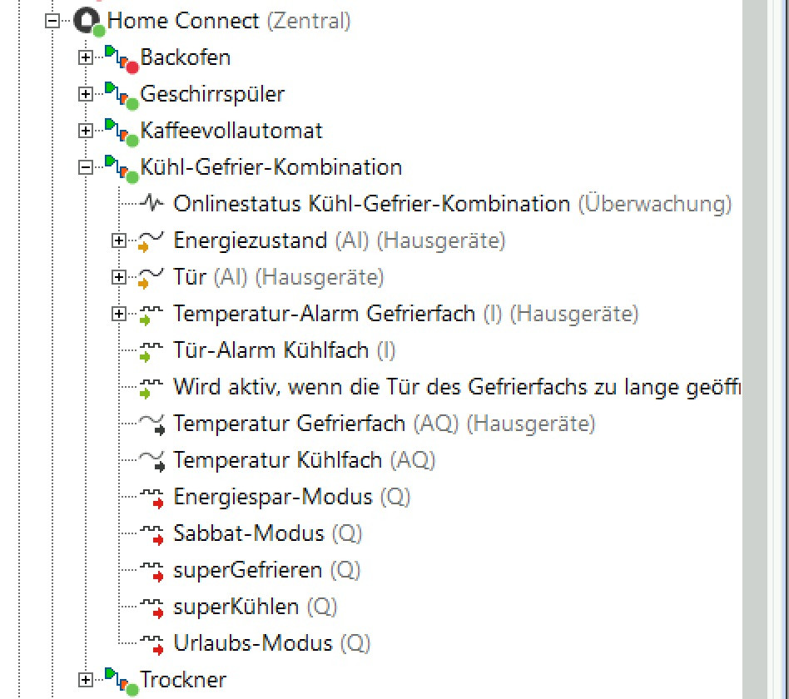Click the Trockner device icon
The height and width of the screenshot is (699, 789).
click(x=121, y=682)
